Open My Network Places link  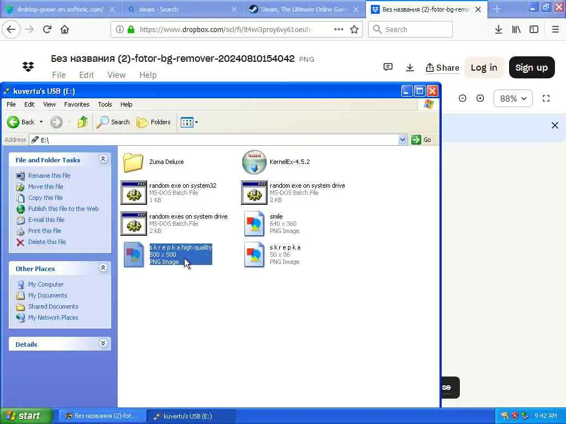[53, 317]
